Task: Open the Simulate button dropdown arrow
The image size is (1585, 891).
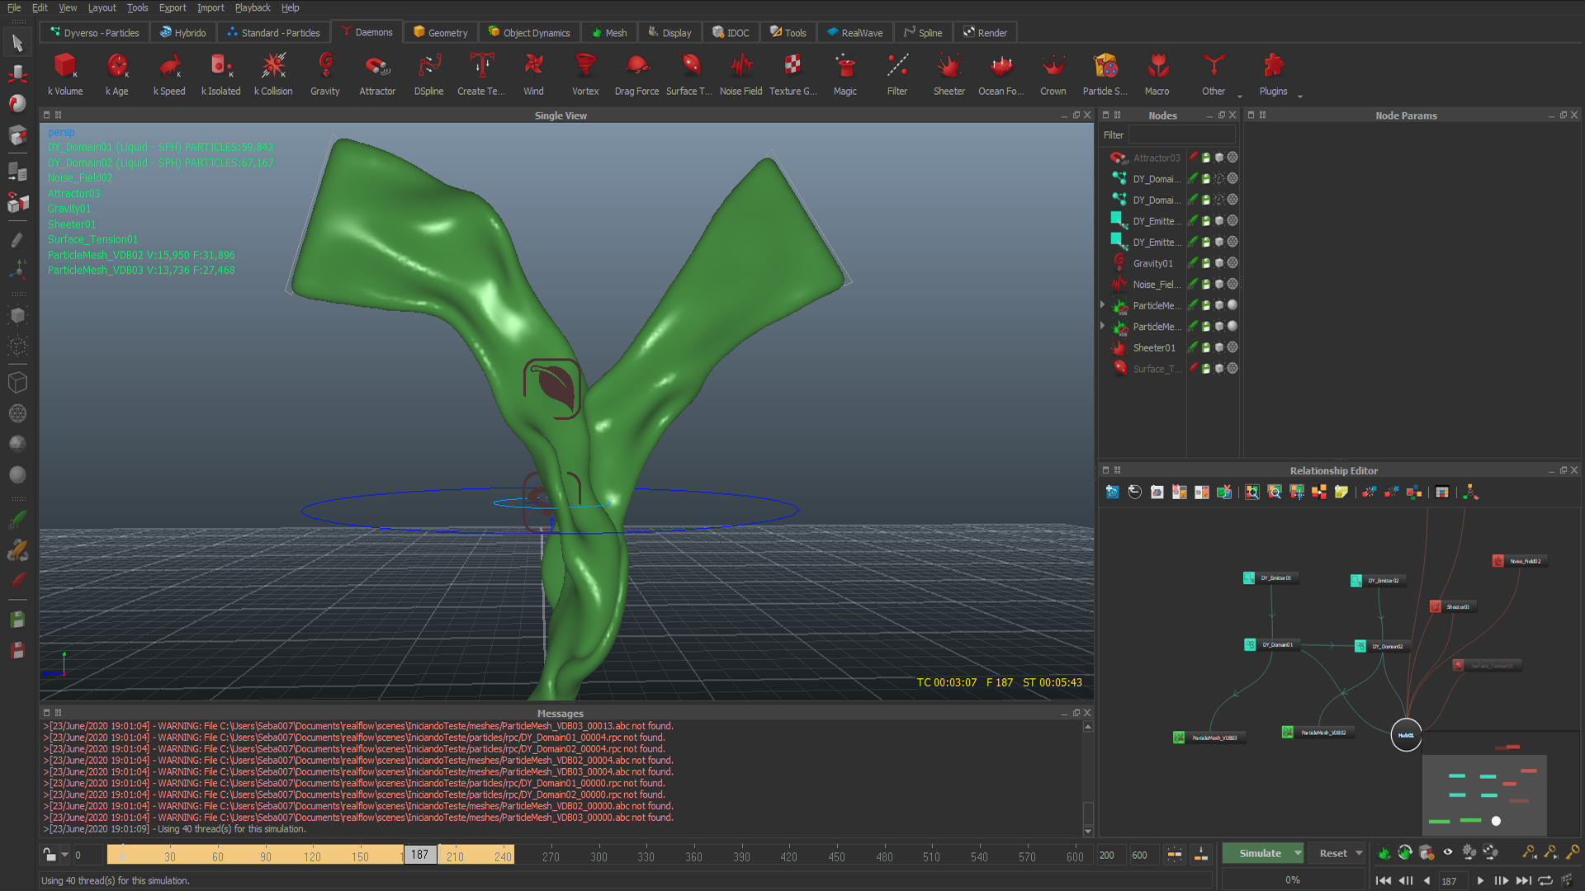Action: [x=1298, y=853]
